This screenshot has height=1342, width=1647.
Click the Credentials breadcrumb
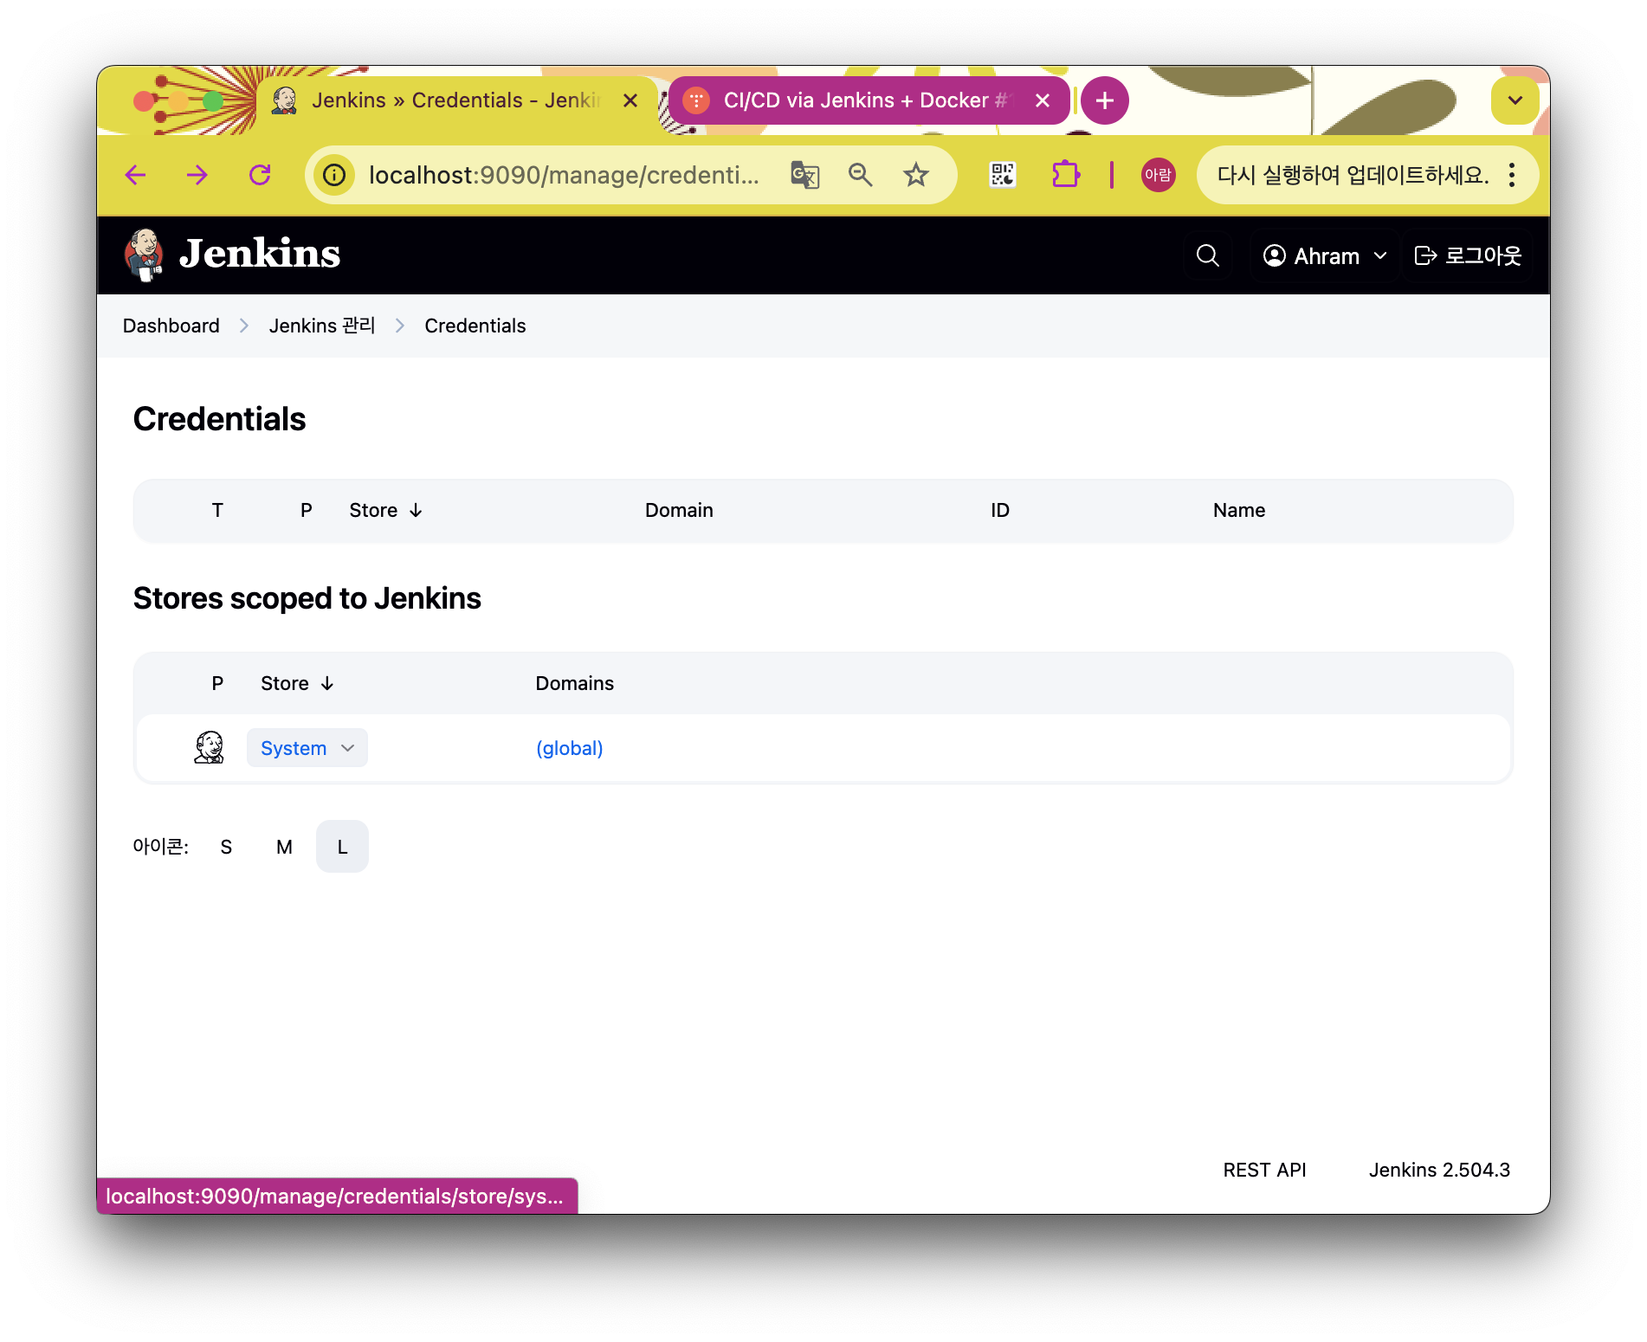point(475,326)
